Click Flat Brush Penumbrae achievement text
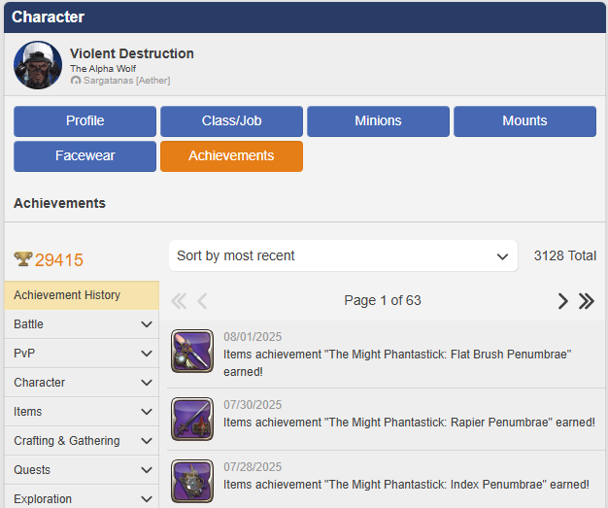608x508 pixels. point(397,363)
